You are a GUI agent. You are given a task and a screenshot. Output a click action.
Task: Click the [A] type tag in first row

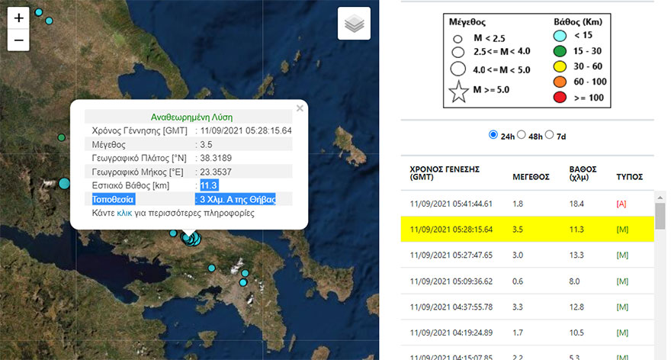[x=622, y=203]
